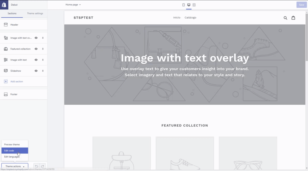Open the Catálogo navigation link
308x171 pixels.
(x=190, y=17)
